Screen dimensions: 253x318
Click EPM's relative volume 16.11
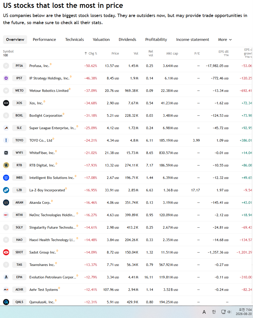pos(149,277)
